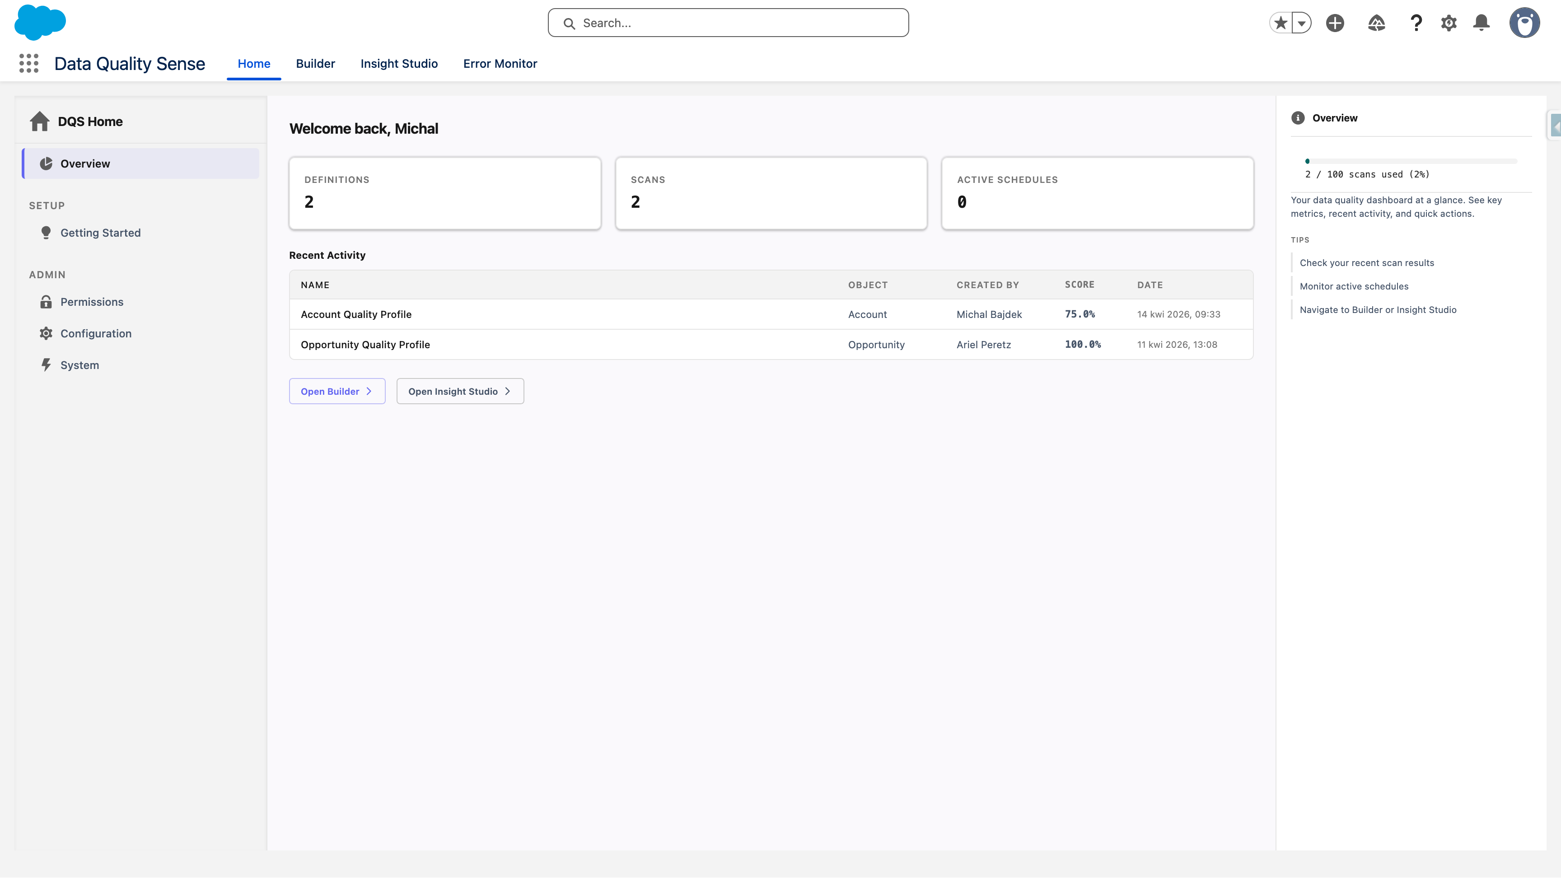Switch to the Insight Studio tab
Screen dimensions: 1561x878
(399, 64)
